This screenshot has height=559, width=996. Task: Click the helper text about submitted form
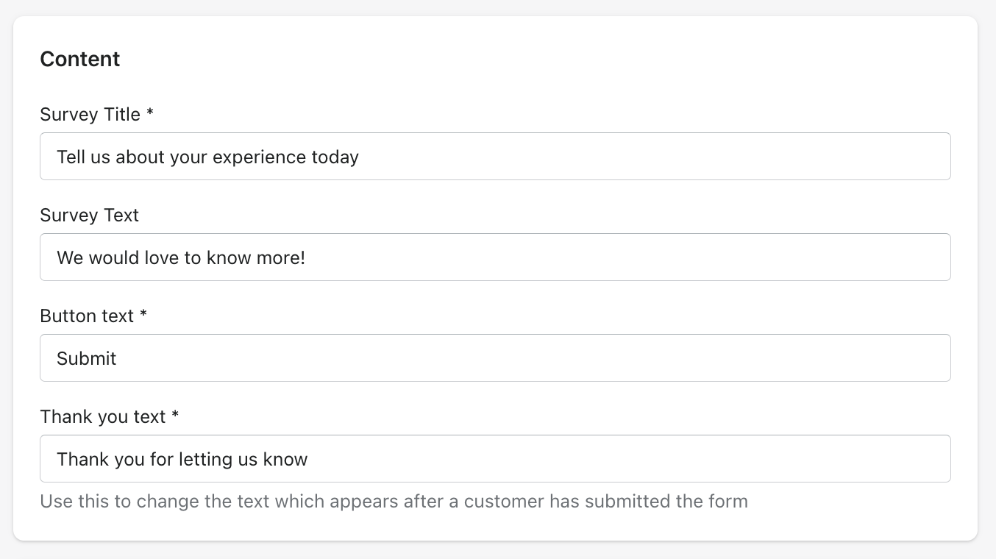click(394, 502)
